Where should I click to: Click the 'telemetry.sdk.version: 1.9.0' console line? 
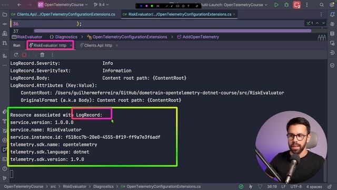tap(47, 159)
